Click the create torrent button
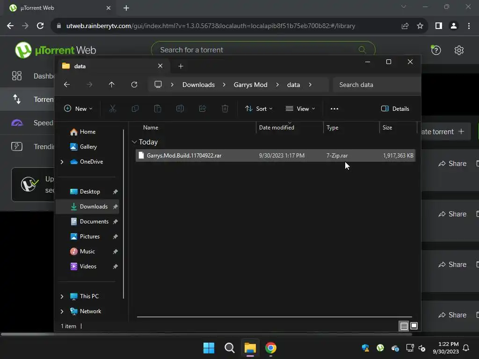The width and height of the screenshot is (479, 359). pos(446,131)
